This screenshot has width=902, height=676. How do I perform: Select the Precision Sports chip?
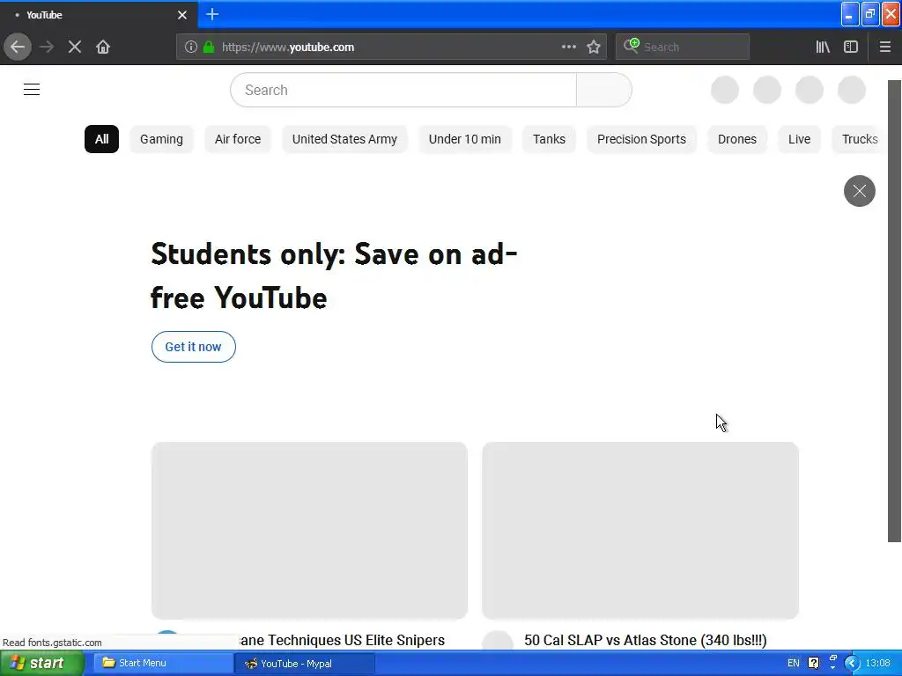(641, 139)
